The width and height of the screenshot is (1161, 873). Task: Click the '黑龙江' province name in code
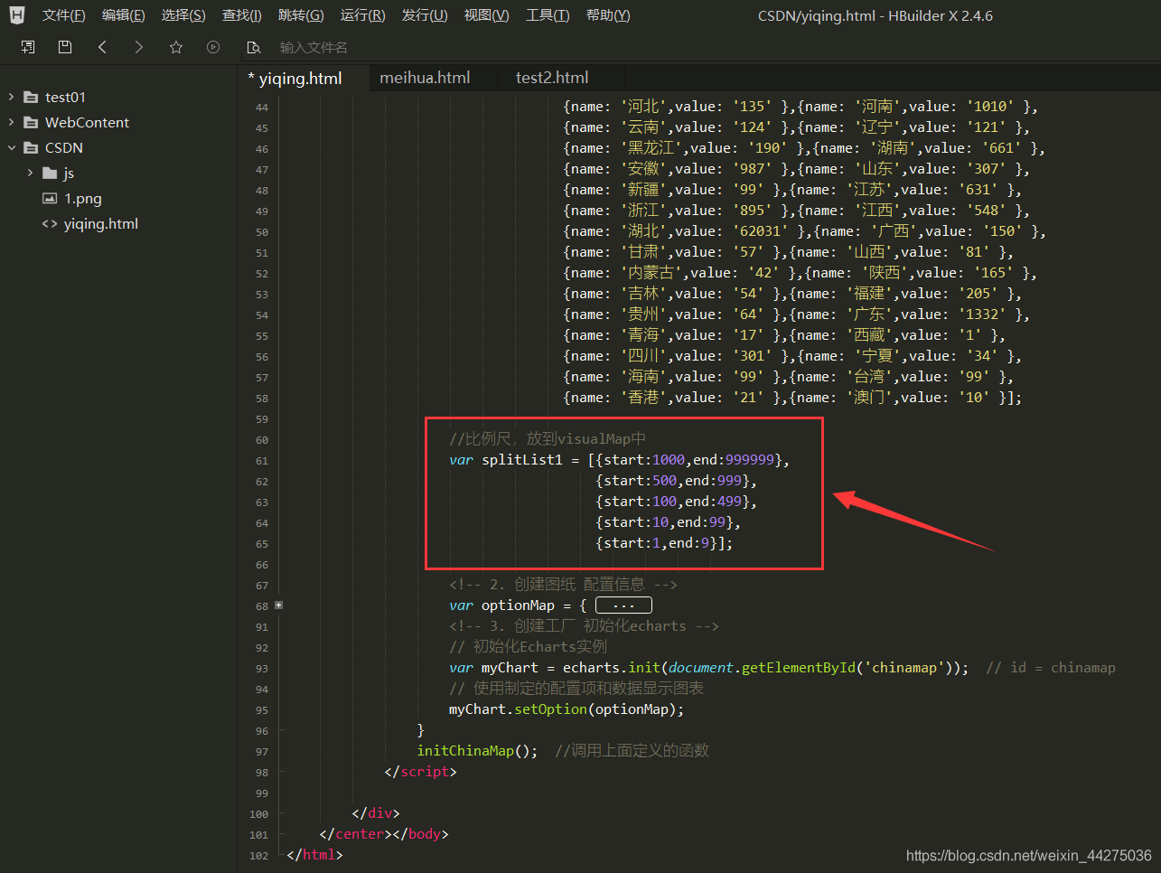[x=651, y=147]
